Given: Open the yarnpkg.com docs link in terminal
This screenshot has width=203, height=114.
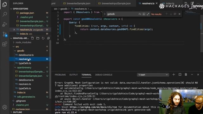Looking at the screenshot, I should coord(93,107).
